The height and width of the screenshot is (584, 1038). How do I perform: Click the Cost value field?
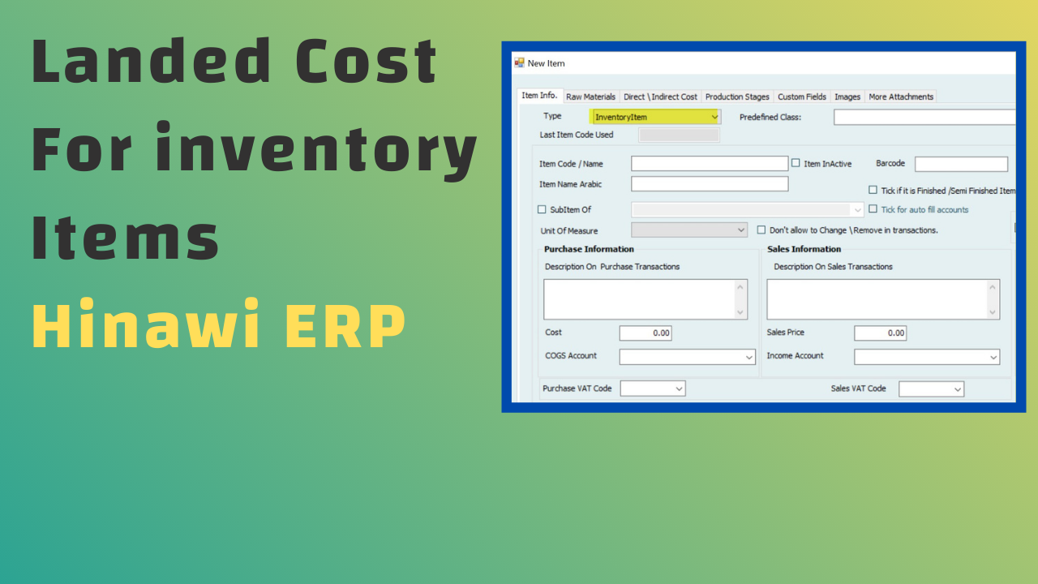[x=646, y=333]
